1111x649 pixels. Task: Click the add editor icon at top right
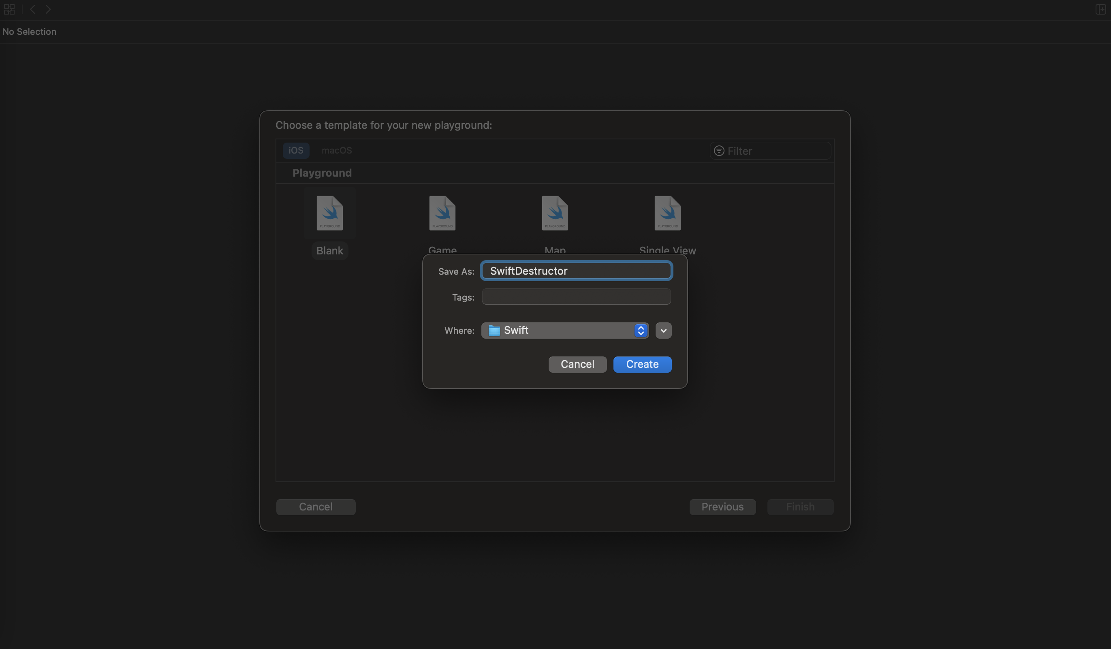tap(1100, 9)
